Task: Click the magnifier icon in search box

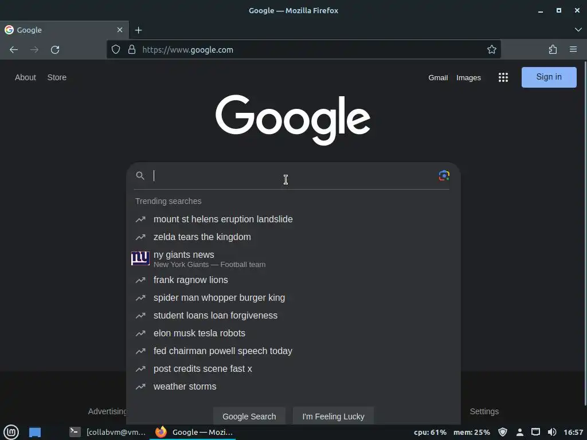Action: click(140, 175)
